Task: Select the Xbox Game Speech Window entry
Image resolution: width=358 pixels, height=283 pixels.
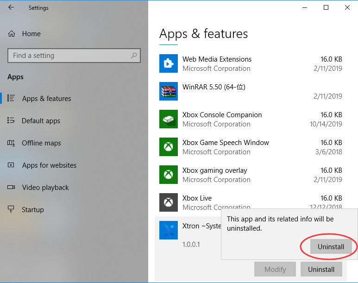Action: [x=251, y=147]
